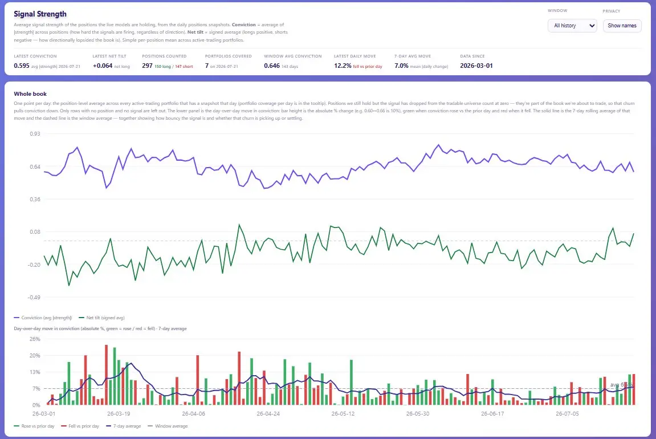The height and width of the screenshot is (439, 656).
Task: Click the fell vs prior day stat note
Action: click(x=368, y=67)
